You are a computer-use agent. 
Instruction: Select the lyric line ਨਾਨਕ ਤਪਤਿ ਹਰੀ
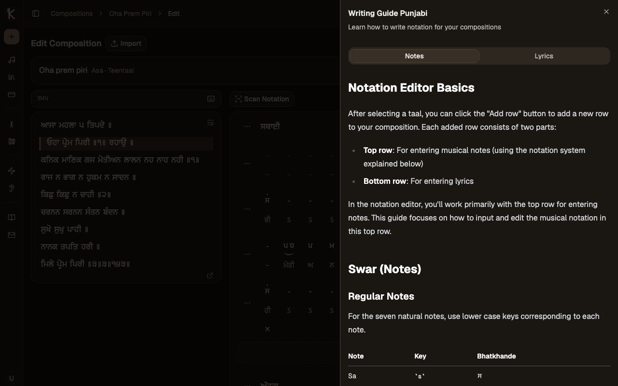pos(70,247)
